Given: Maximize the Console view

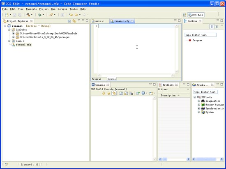Looking at the screenshot, I should pos(155,84).
